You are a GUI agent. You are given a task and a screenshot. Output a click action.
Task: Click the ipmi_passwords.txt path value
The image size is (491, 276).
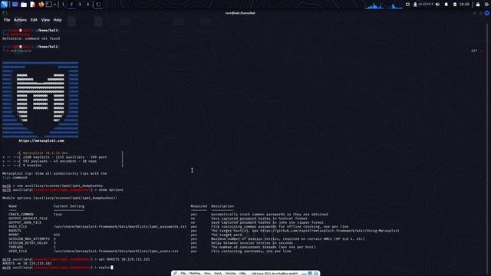pos(120,227)
